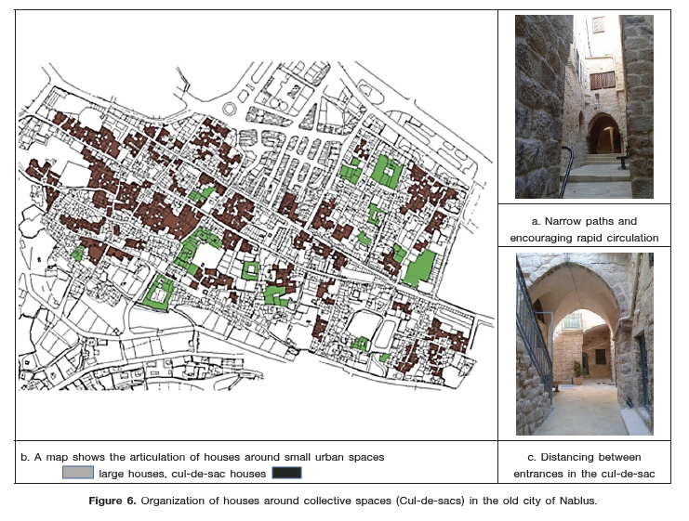Click the 'c. Distancing between' caption line
This screenshot has height=521, width=689.
(584, 457)
